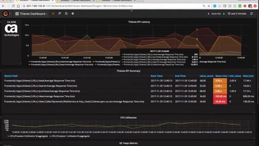Open the Last 5 minutes time picker

(x=237, y=13)
